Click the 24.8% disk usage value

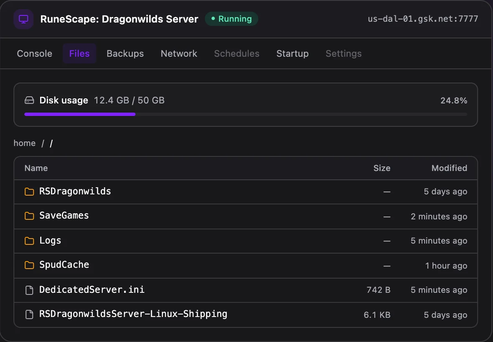(x=454, y=101)
